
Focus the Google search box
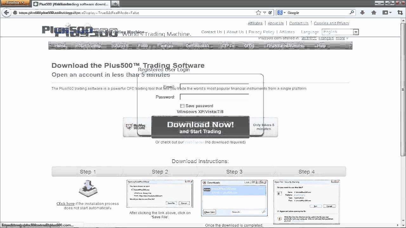coord(317,13)
